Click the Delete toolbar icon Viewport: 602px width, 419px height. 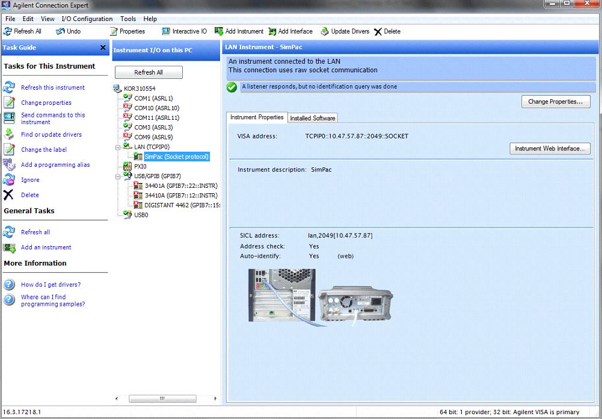(378, 31)
